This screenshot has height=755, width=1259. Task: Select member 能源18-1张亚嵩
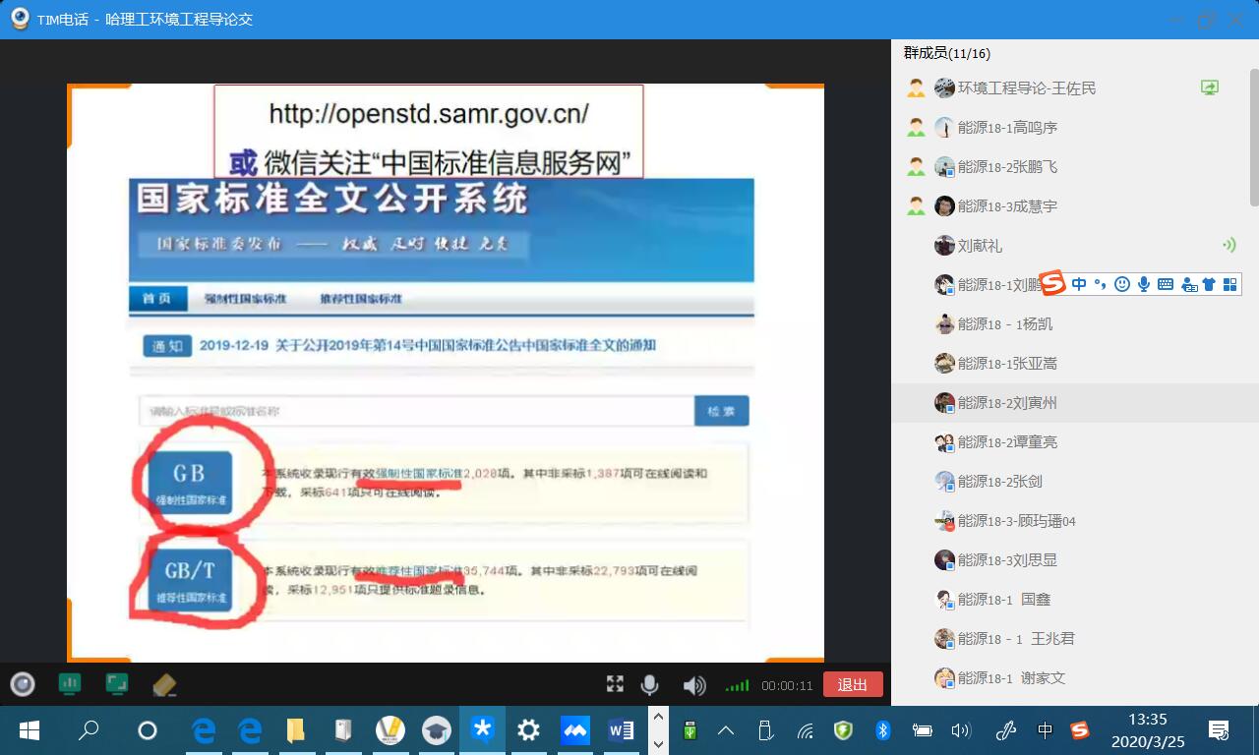coord(1075,363)
